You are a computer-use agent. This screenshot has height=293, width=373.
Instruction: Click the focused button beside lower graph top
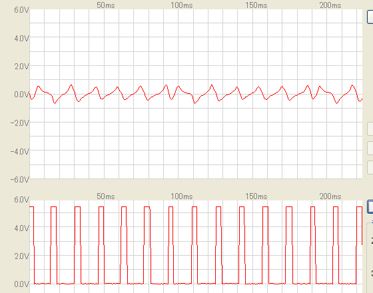coord(370,206)
